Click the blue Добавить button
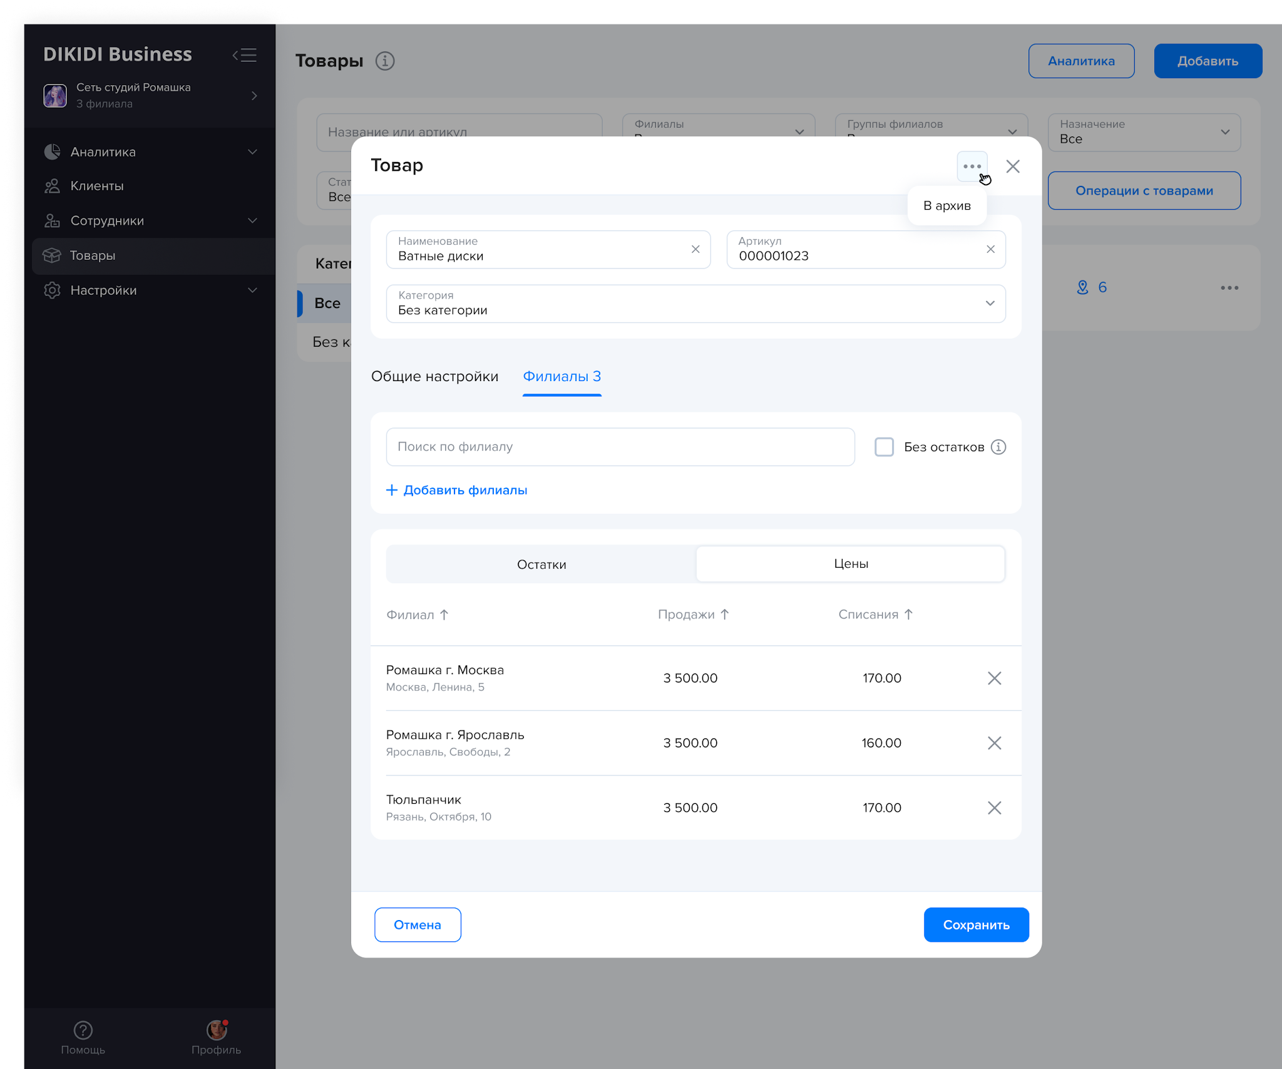Viewport: 1282px width, 1069px height. [x=1208, y=61]
